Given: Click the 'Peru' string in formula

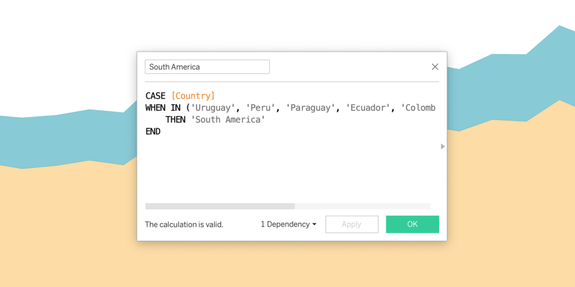Looking at the screenshot, I should pyautogui.click(x=261, y=108).
